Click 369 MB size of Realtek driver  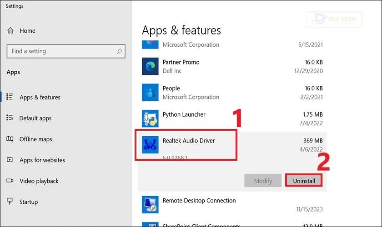pos(313,141)
